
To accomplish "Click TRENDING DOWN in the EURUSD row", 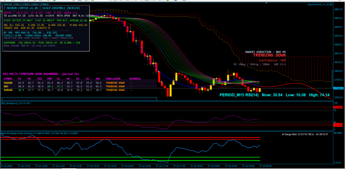I will (x=115, y=90).
